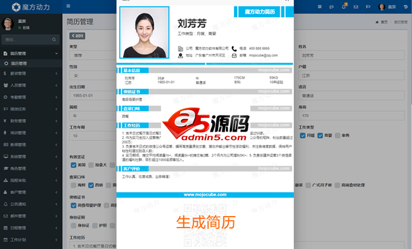Click the bell icon for 公告通知
This screenshot has width=412, height=249.
pyautogui.click(x=5, y=204)
